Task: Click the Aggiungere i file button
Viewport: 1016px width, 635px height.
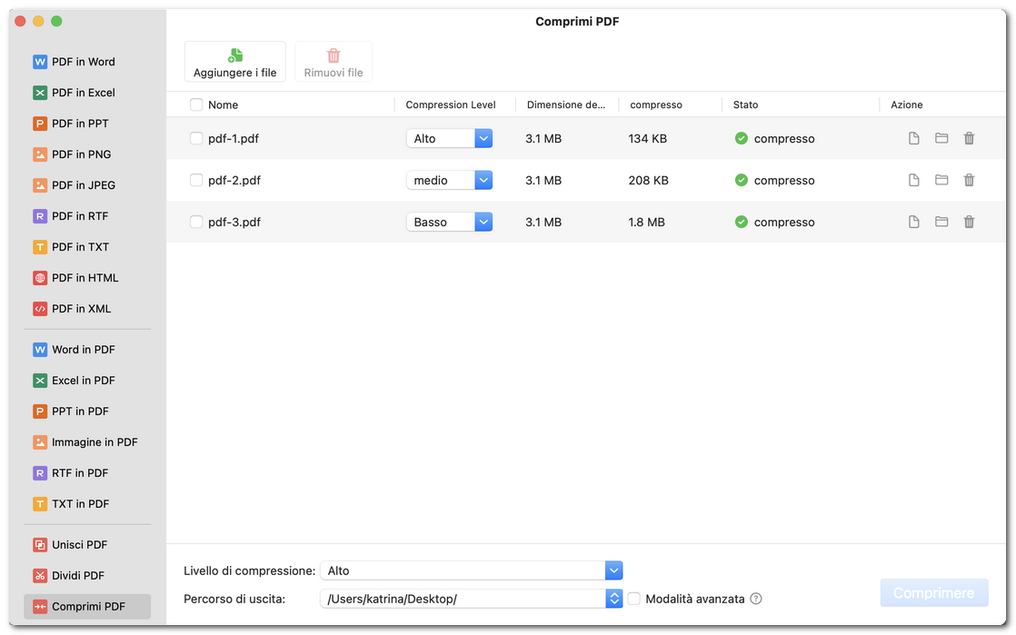Action: (x=234, y=61)
